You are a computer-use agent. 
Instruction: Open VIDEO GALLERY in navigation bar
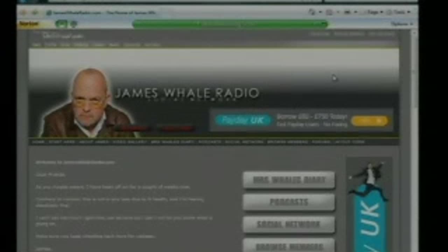tap(129, 142)
